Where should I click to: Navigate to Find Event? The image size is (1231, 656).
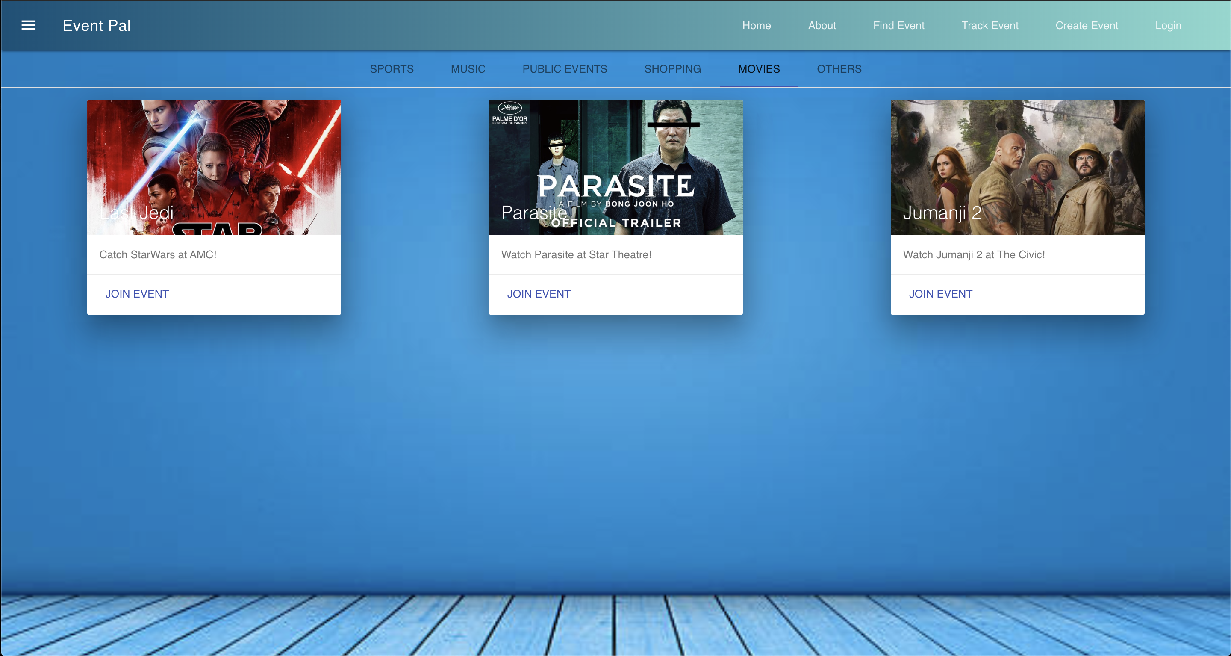(898, 25)
